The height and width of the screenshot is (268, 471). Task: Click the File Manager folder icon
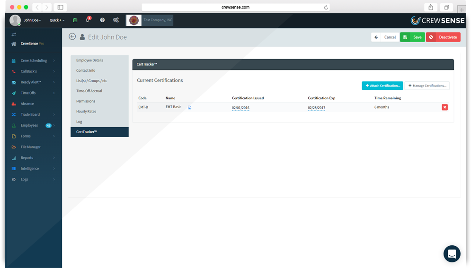(x=14, y=147)
